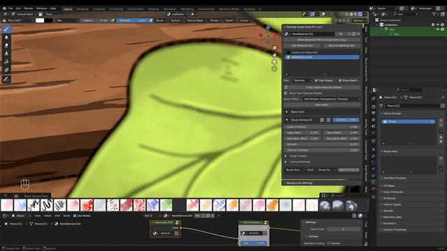Image resolution: width=447 pixels, height=251 pixels.
Task: Open the Edit menu
Action: click(18, 8)
